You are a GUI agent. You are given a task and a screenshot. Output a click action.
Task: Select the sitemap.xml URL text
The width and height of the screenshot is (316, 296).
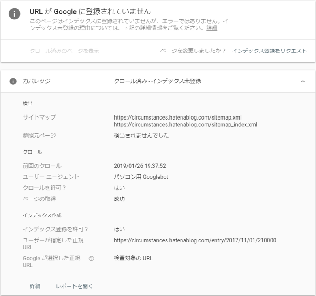tap(177, 117)
